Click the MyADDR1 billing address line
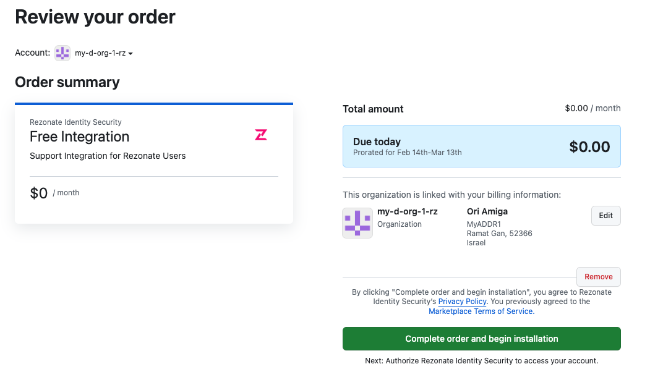 [484, 224]
